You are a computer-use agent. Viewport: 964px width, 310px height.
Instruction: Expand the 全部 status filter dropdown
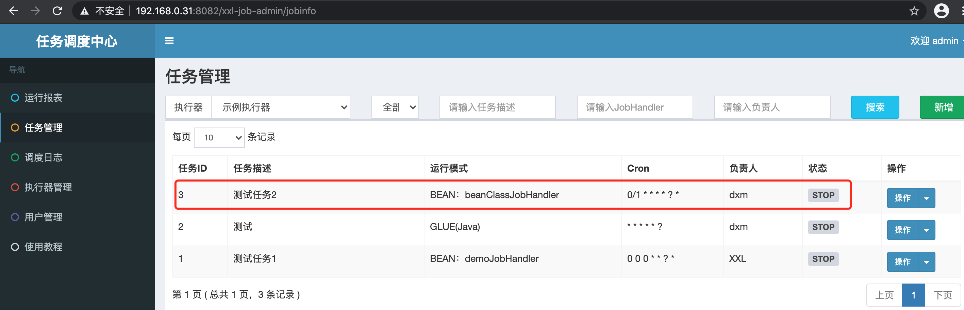point(395,108)
